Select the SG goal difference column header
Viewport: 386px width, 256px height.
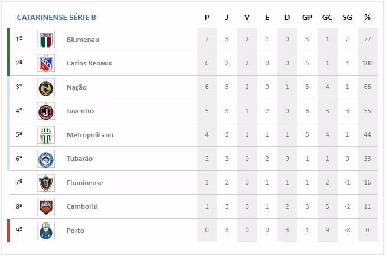click(x=347, y=18)
